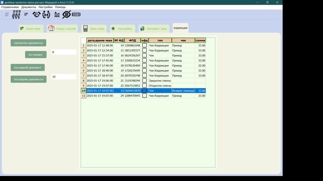The image size is (323, 181).
Task: Click the '№ ФД' column header
Action: tap(119, 40)
